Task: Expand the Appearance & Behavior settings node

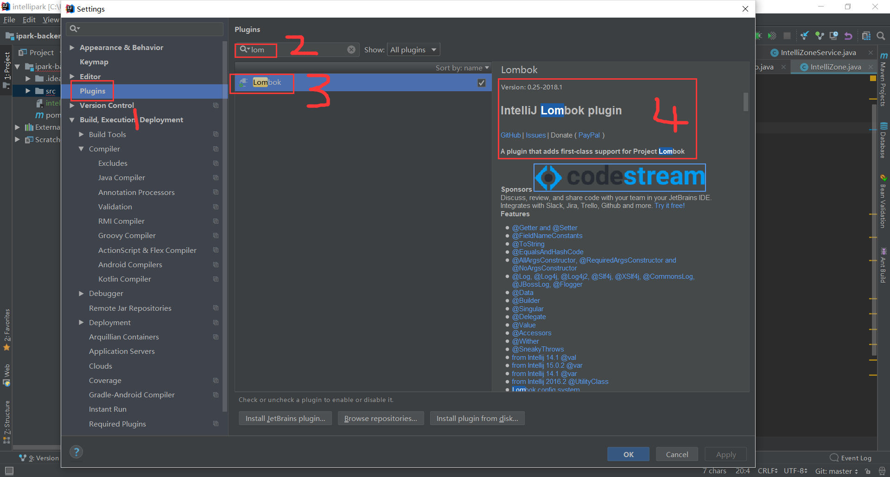Action: click(72, 47)
